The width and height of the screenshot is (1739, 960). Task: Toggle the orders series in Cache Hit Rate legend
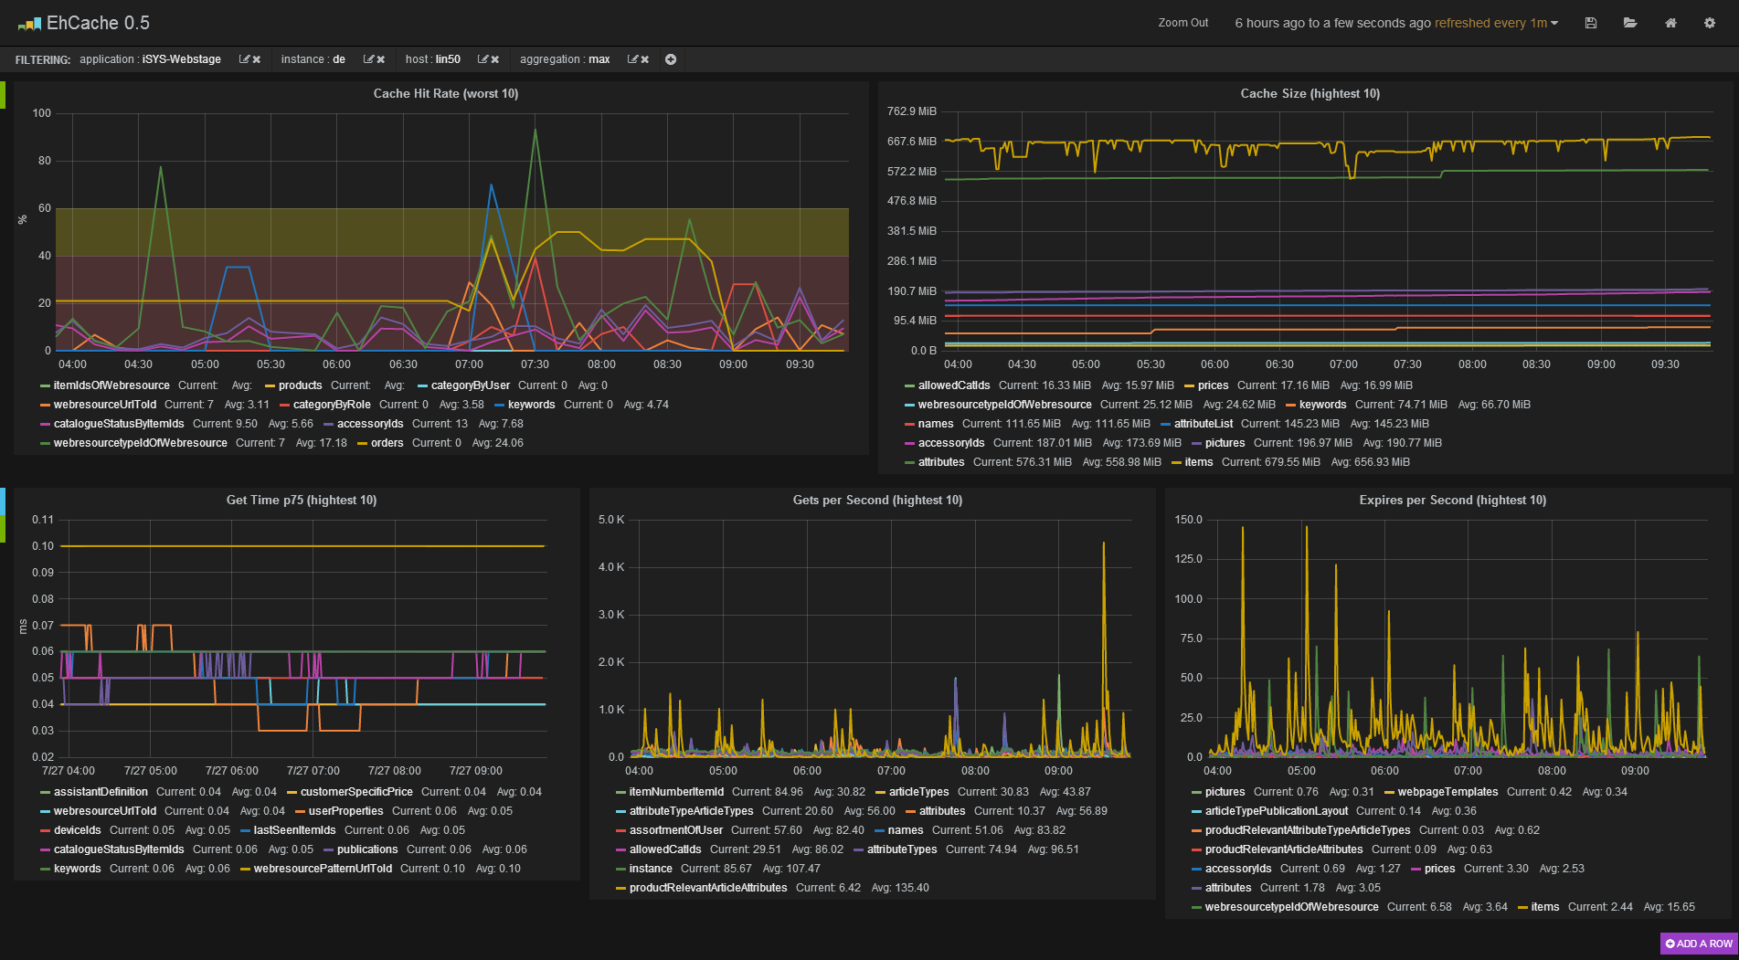pyautogui.click(x=387, y=443)
